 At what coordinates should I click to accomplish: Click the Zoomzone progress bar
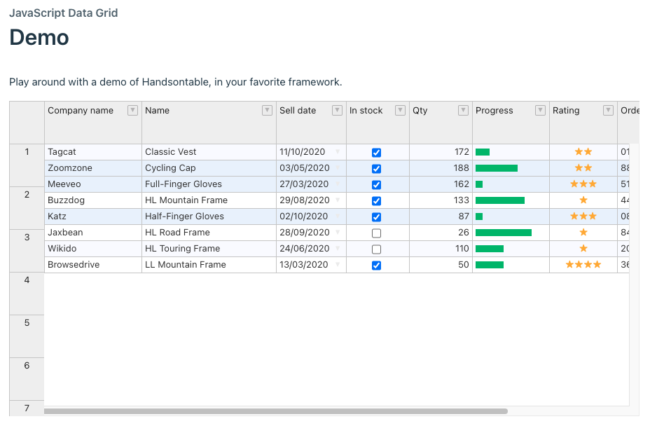pos(496,168)
